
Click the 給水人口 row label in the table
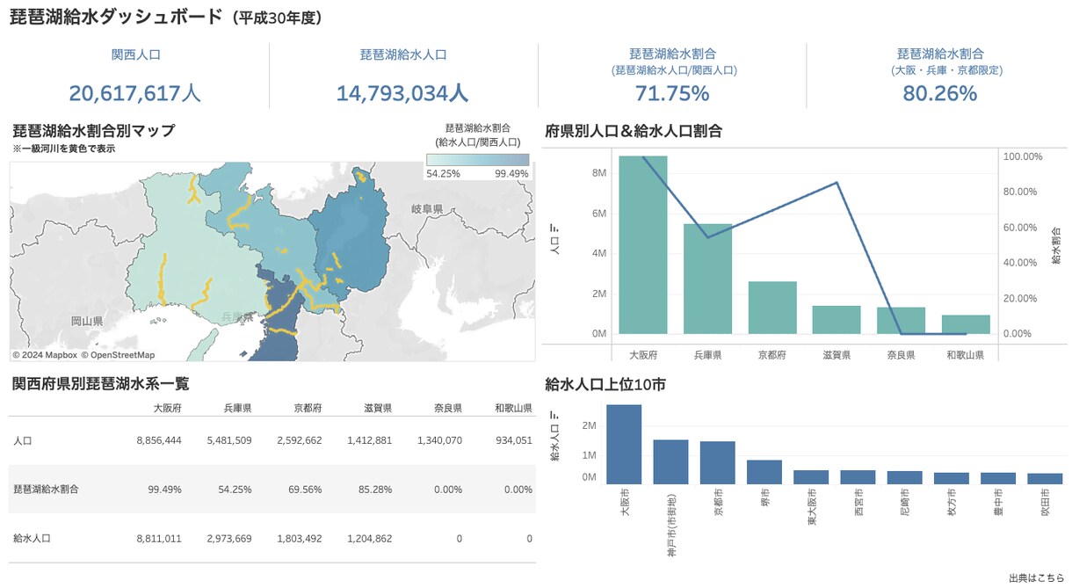(x=32, y=538)
